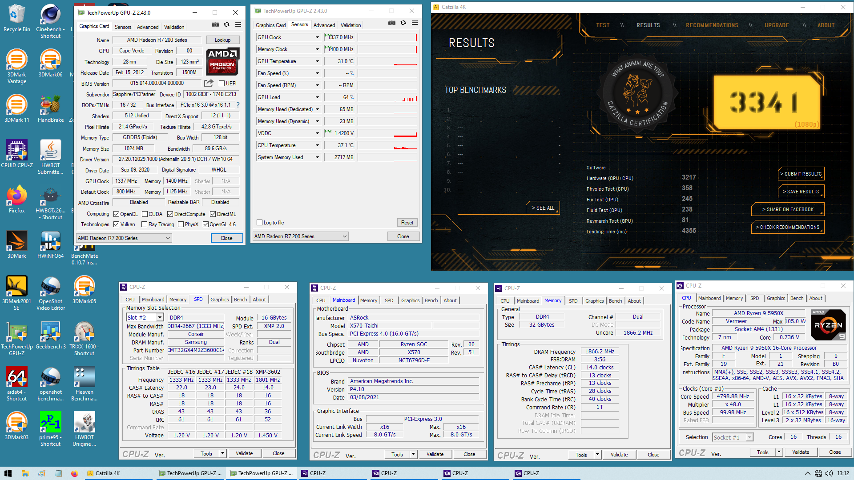Open the Tools arrow dropdown in the CPU-Z Mainboard window
This screenshot has height=480, width=854.
pyautogui.click(x=414, y=454)
